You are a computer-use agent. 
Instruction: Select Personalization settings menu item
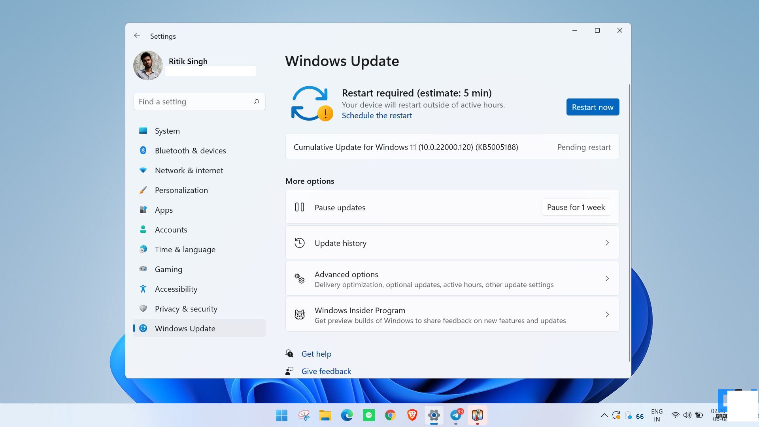[x=181, y=189]
